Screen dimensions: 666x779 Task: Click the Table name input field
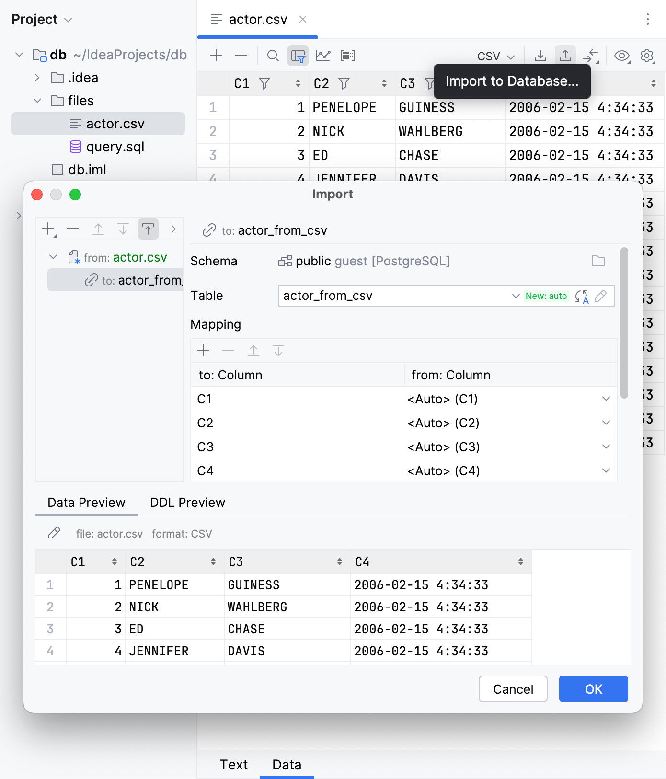[393, 296]
